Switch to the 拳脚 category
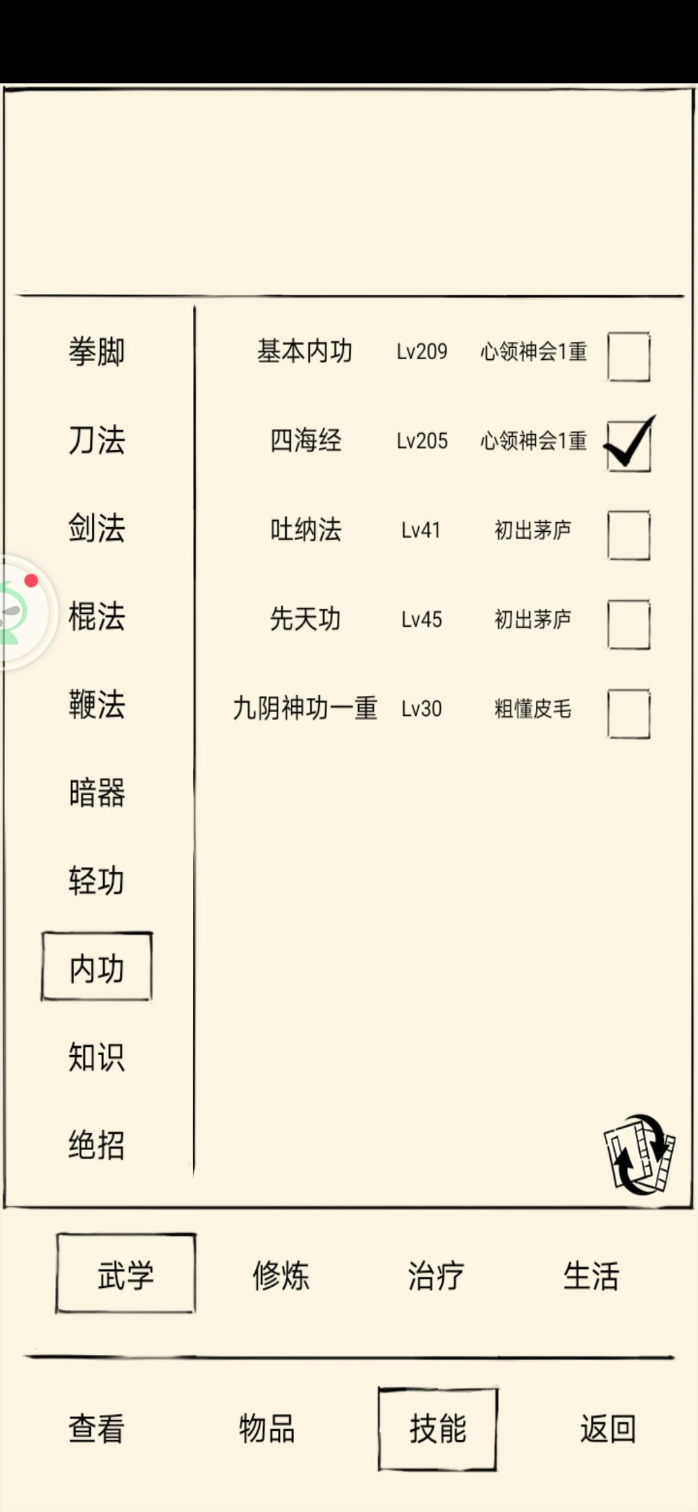 (x=97, y=352)
